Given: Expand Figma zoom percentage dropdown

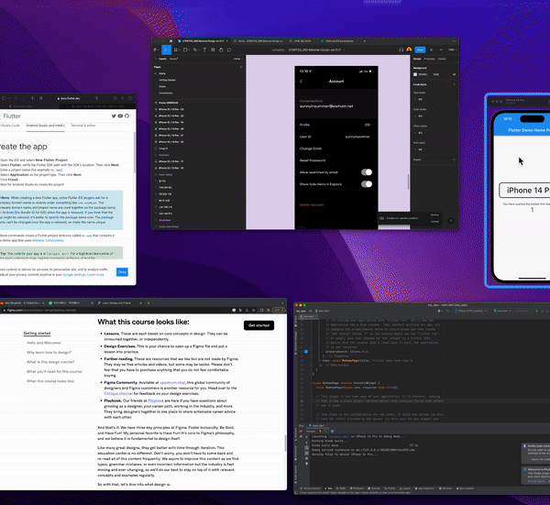Looking at the screenshot, I should [452, 49].
